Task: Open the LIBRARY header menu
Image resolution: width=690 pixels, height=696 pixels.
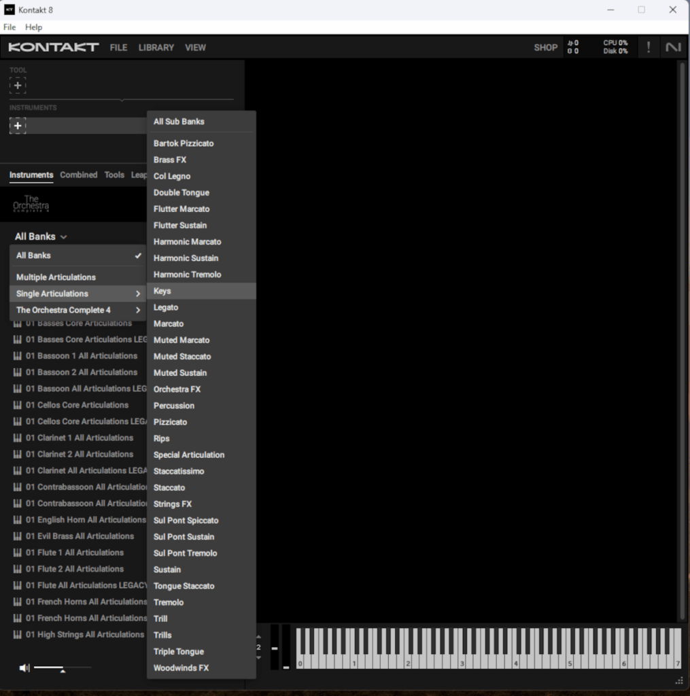Action: [x=156, y=48]
